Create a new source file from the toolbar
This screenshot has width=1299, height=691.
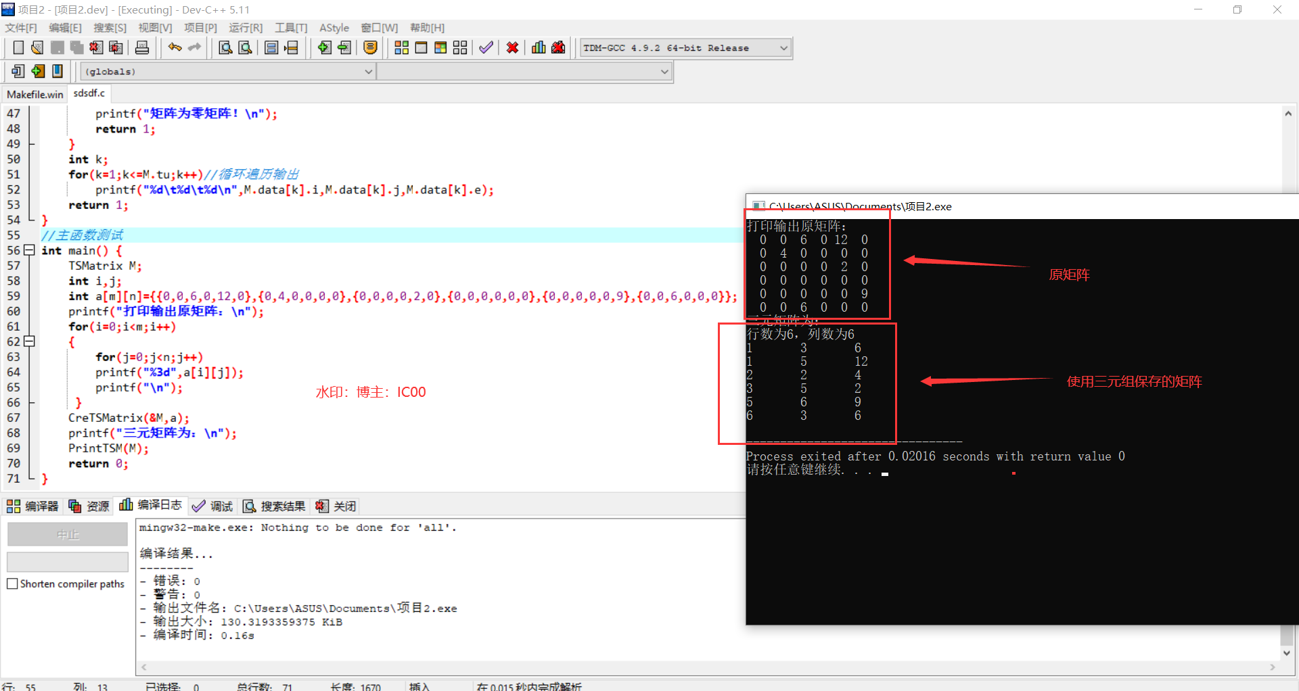(18, 47)
